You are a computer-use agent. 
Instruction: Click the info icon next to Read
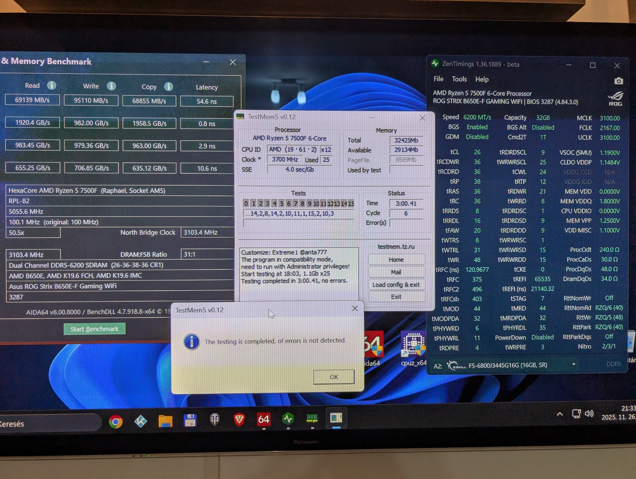coord(51,85)
